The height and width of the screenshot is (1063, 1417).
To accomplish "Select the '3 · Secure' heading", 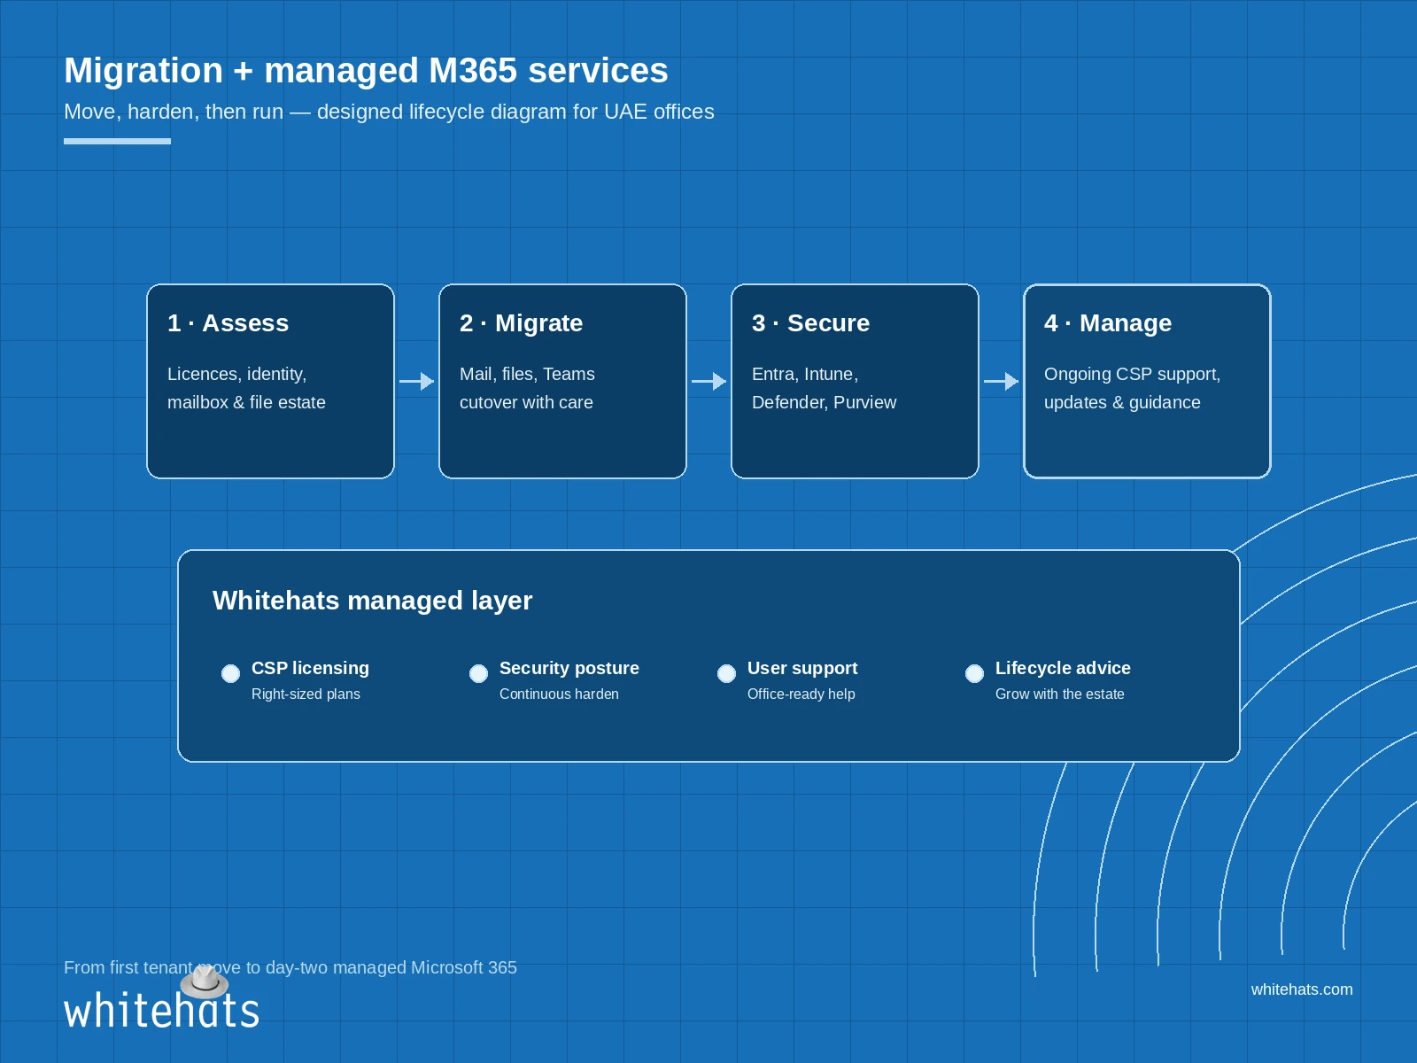I will (810, 323).
